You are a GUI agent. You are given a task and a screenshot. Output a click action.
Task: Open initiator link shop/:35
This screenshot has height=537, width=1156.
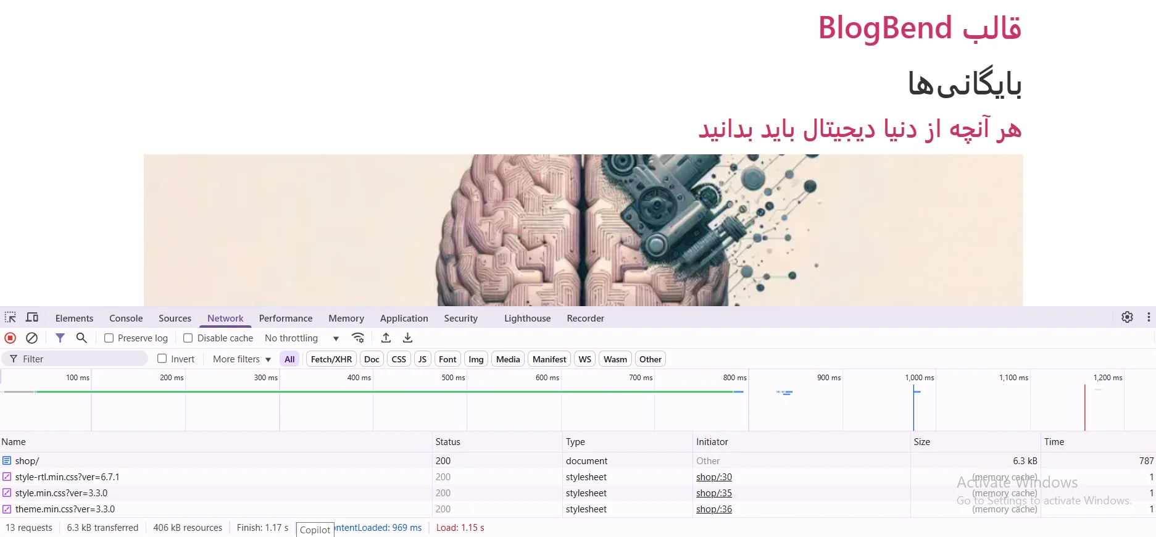714,493
